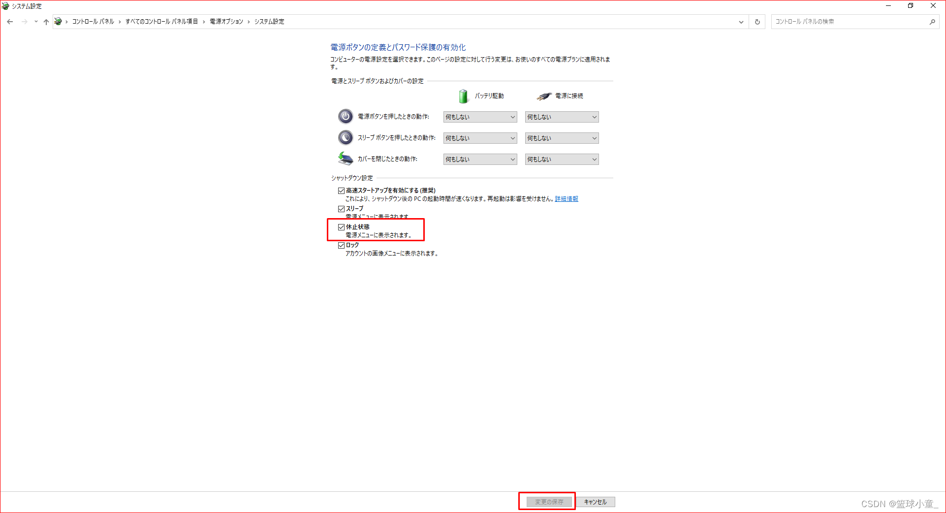The width and height of the screenshot is (946, 513).
Task: Click the 電源に接続 column label
Action: pyautogui.click(x=569, y=96)
